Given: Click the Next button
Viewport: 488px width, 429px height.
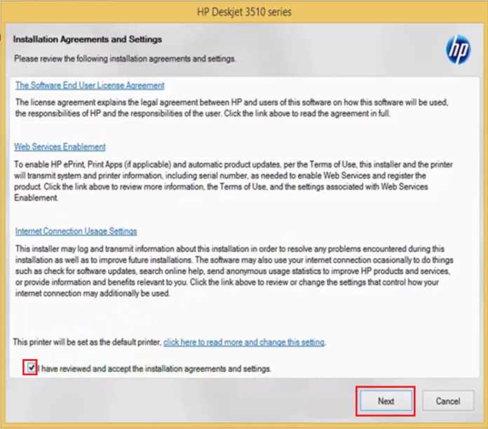Looking at the screenshot, I should click(x=386, y=401).
